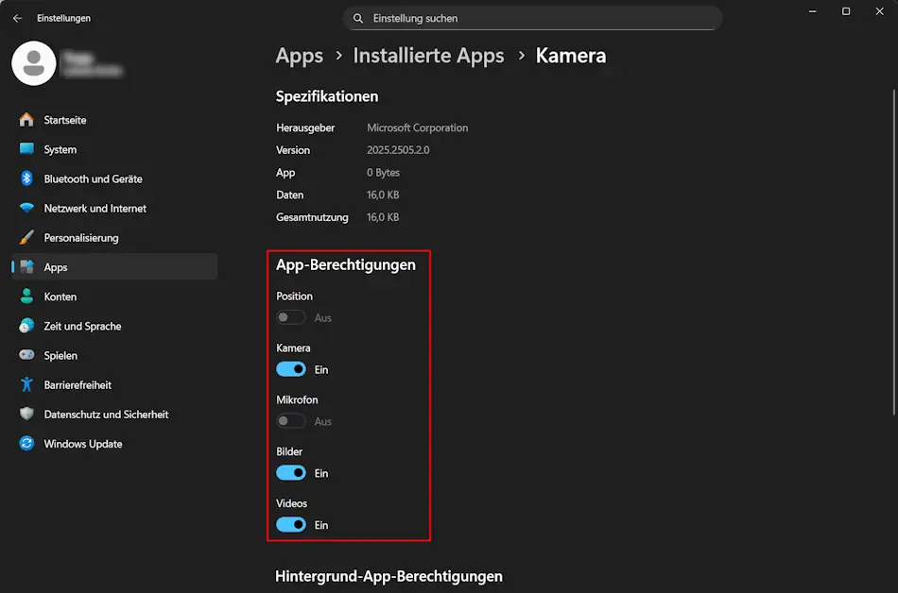Open Datenschutz und Sicherheit
The height and width of the screenshot is (593, 898).
pyautogui.click(x=107, y=414)
